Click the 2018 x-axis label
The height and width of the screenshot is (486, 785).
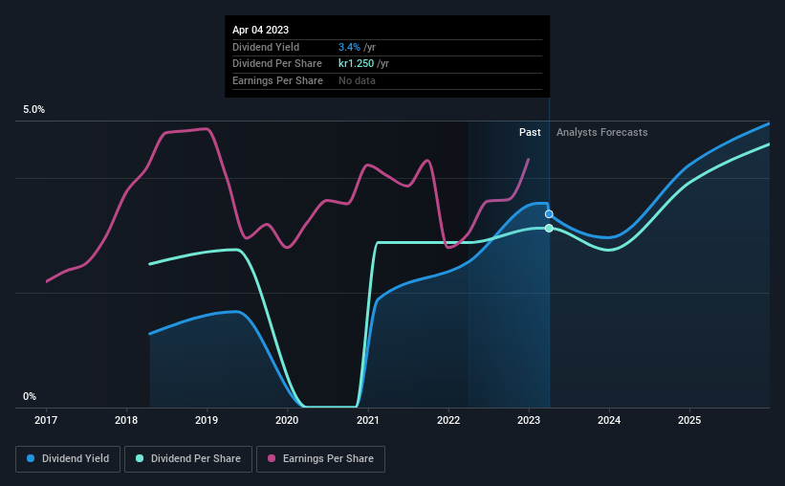pos(126,420)
